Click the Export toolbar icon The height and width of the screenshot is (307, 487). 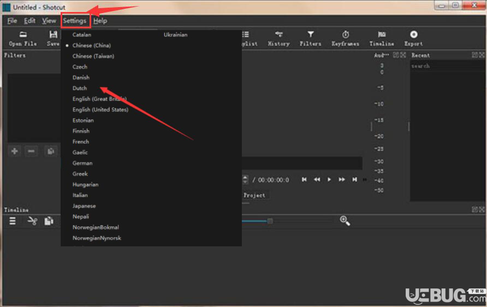413,39
